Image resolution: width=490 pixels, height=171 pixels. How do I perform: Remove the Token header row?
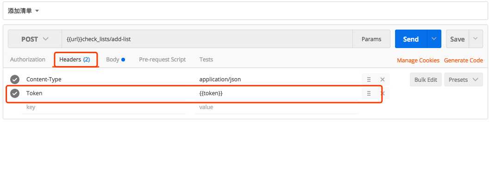(x=382, y=93)
